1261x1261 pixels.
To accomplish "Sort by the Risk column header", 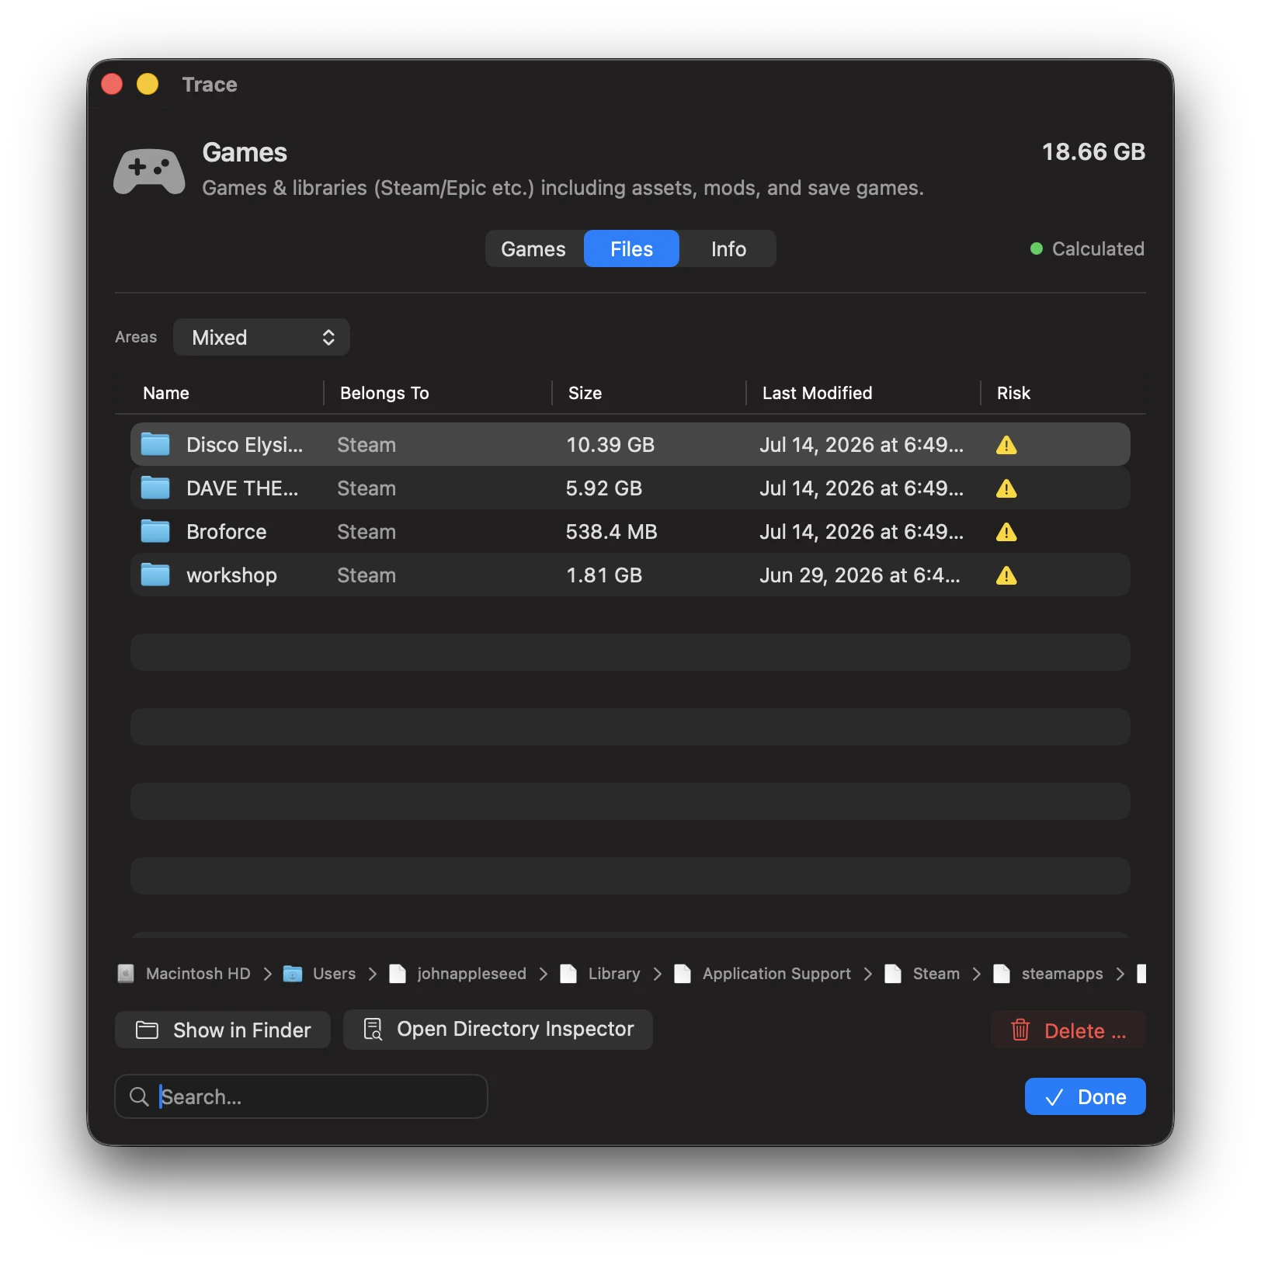I will [x=1013, y=393].
